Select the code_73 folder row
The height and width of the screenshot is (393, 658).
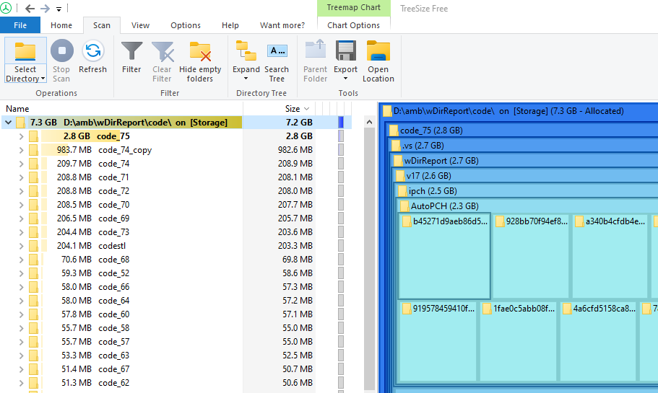tap(176, 232)
